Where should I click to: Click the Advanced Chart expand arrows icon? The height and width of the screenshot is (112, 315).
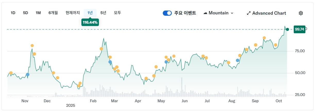(x=249, y=13)
